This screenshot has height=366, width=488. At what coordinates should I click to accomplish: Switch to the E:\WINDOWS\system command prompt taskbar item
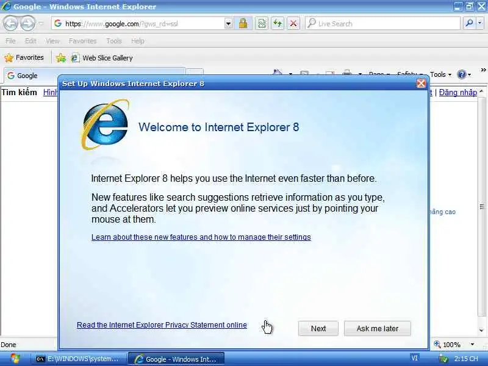(x=80, y=359)
